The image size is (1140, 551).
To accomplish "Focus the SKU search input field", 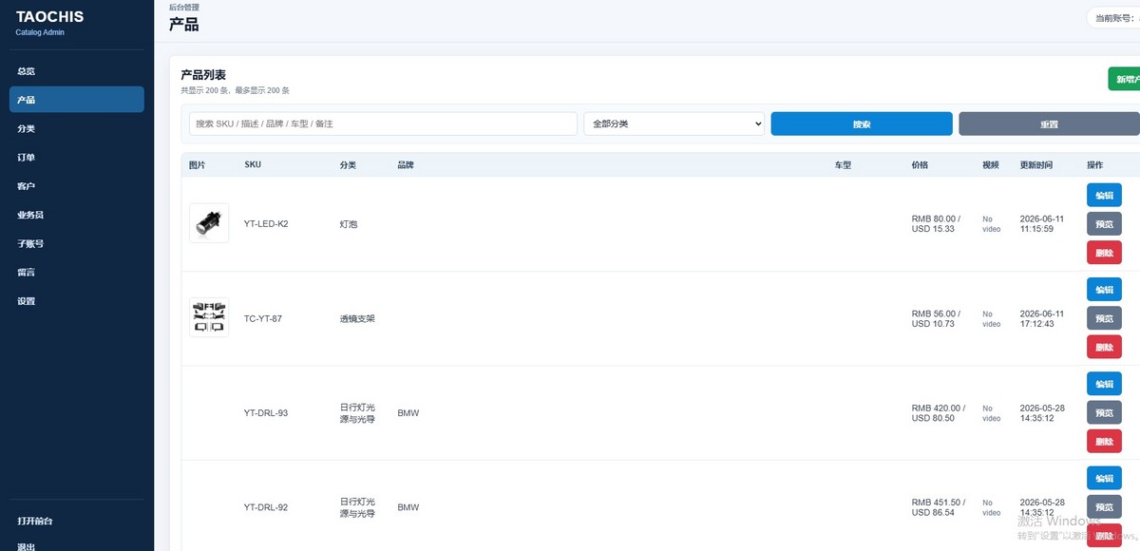I will (x=383, y=124).
